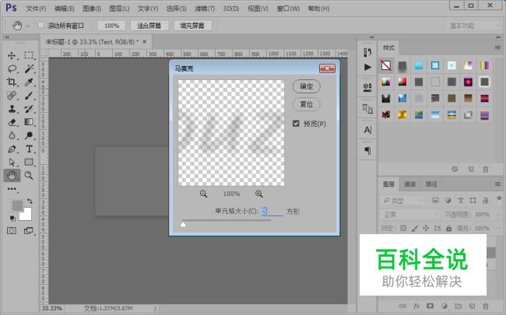
Task: Open the workspace switcher dropdown
Action: (x=473, y=26)
